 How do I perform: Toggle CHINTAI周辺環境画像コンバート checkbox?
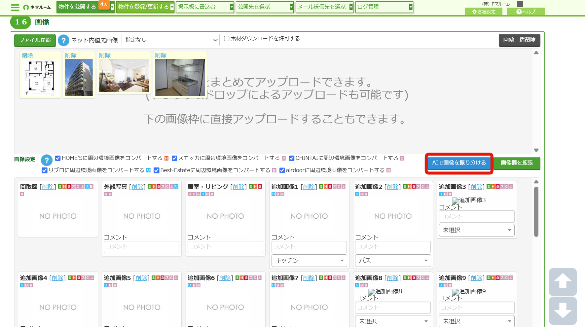pyautogui.click(x=292, y=158)
